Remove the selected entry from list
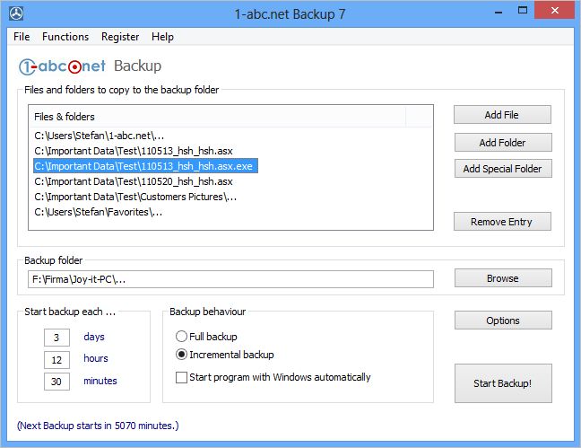The image size is (581, 448). (502, 222)
